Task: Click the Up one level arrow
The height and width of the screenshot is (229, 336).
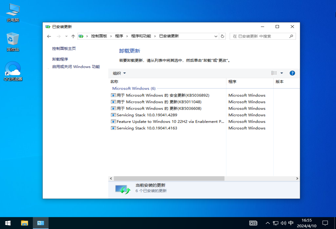Action: click(x=73, y=36)
